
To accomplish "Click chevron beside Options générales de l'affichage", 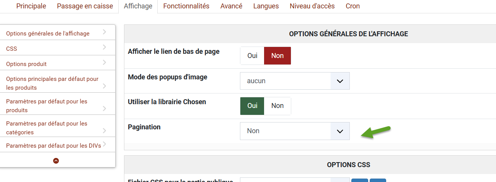I will [x=104, y=32].
